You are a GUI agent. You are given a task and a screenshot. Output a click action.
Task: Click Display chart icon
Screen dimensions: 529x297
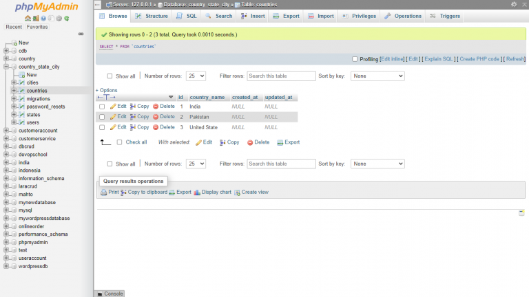[x=197, y=192]
